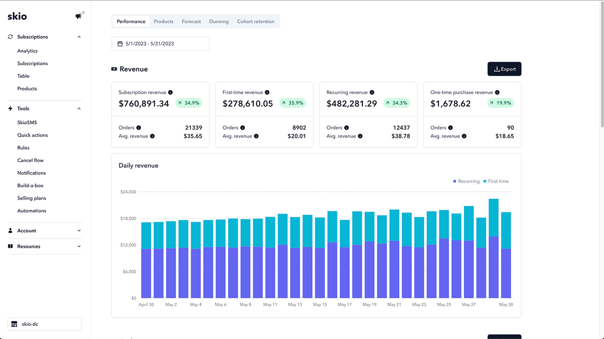Expand the Resources section in the sidebar
Viewport: 604px width, 339px height.
[x=79, y=246]
